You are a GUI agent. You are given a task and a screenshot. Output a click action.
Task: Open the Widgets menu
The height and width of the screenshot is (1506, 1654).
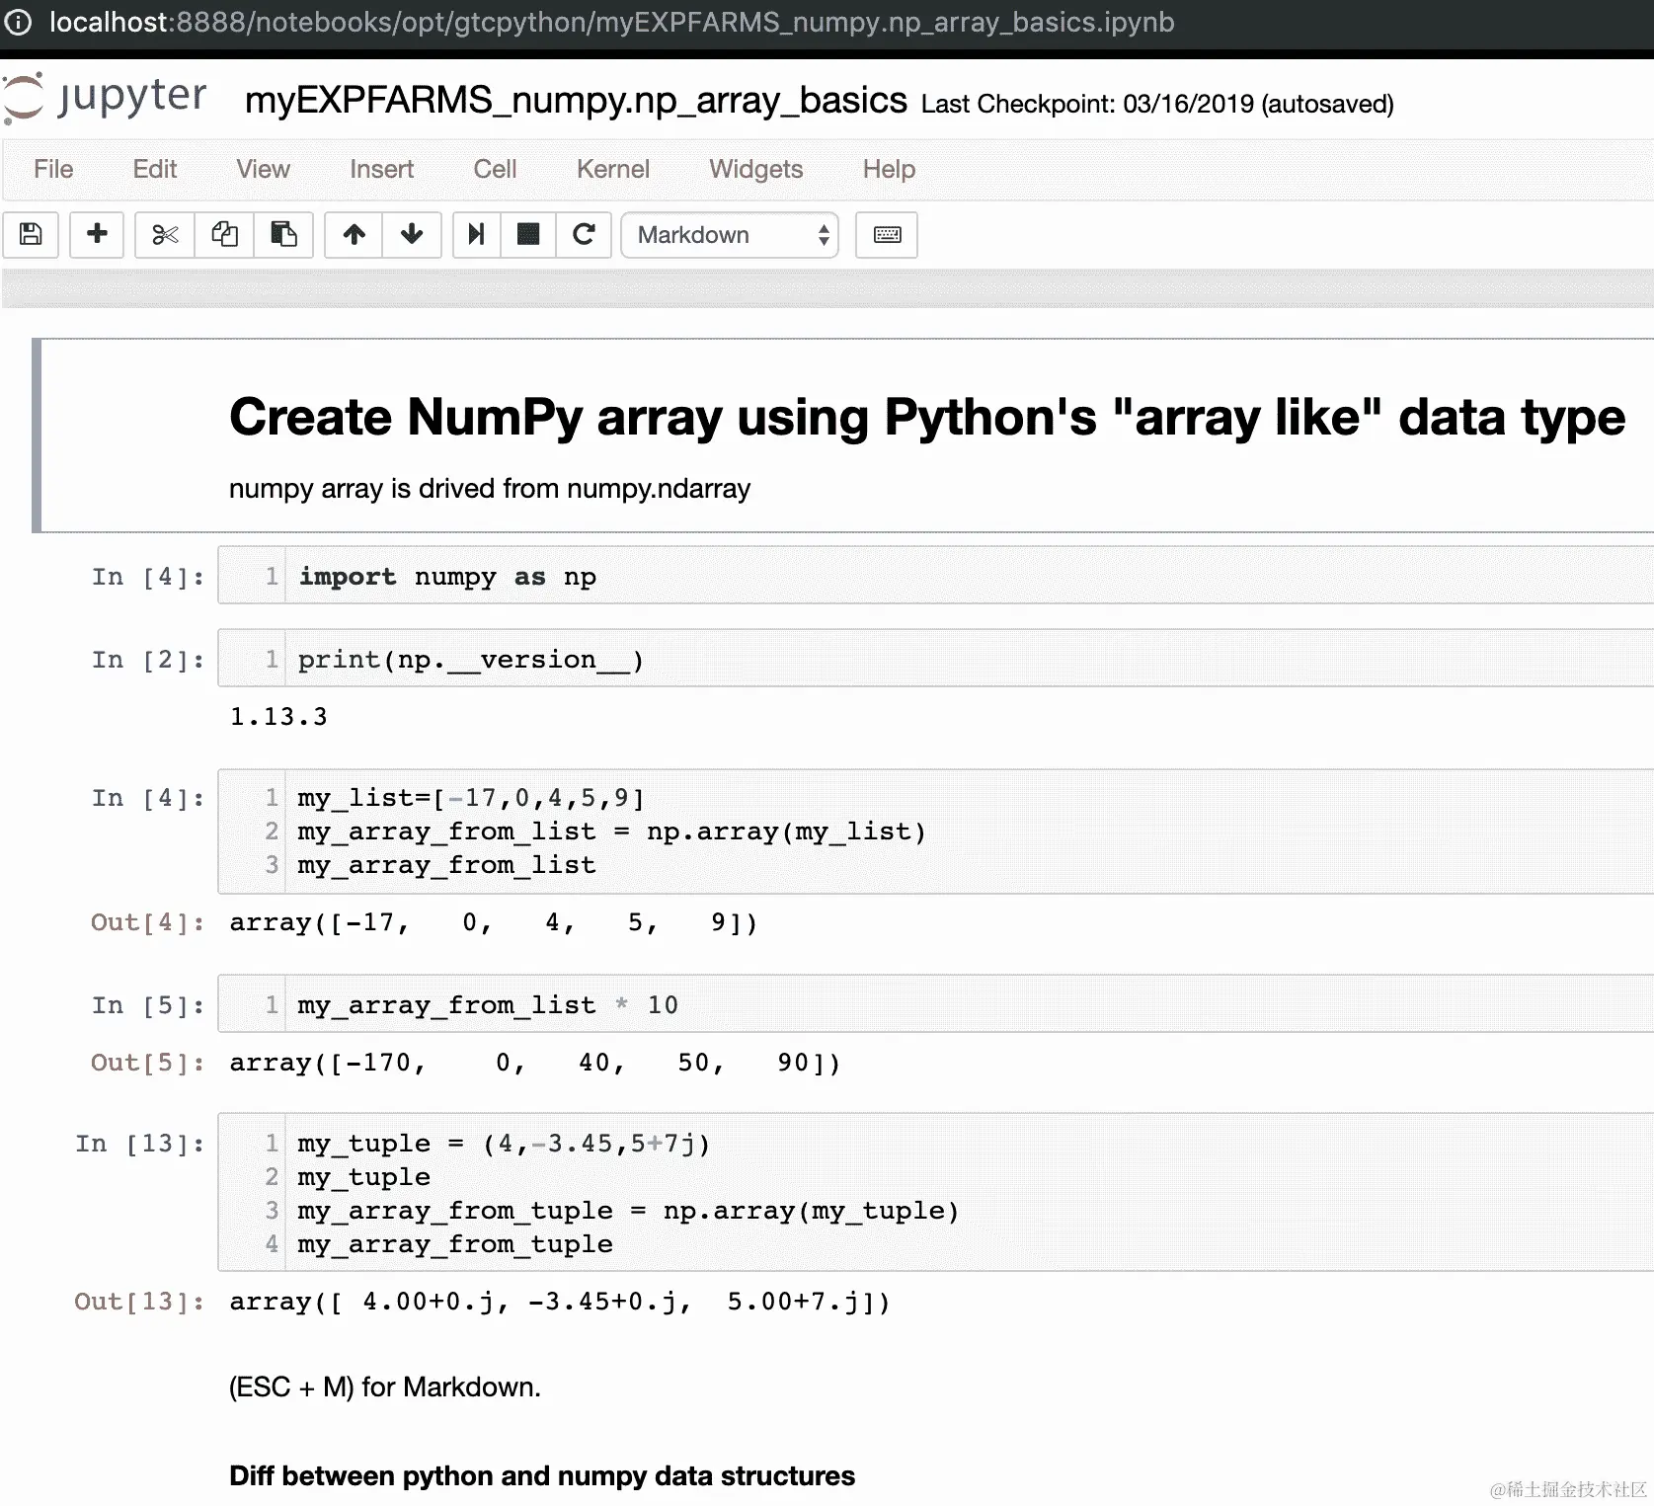pyautogui.click(x=755, y=169)
